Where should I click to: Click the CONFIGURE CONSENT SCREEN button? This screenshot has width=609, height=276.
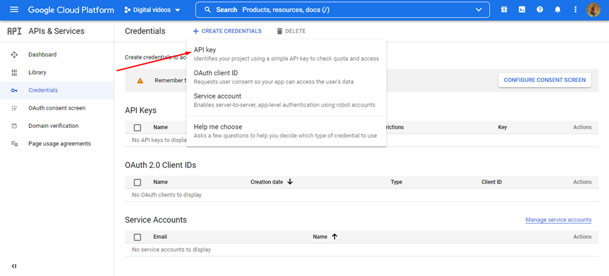click(x=544, y=80)
